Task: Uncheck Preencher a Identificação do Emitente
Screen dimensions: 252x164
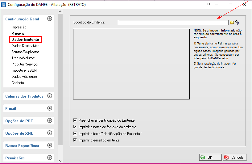Action: 75,120
